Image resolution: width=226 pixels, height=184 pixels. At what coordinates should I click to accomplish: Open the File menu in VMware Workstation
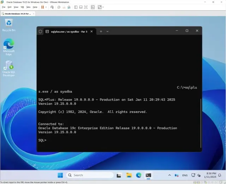click(x=4, y=7)
